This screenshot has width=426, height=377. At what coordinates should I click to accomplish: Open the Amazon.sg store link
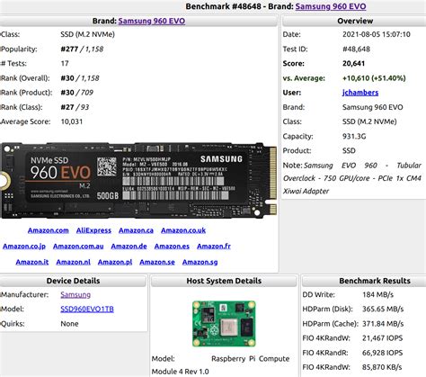click(x=200, y=262)
